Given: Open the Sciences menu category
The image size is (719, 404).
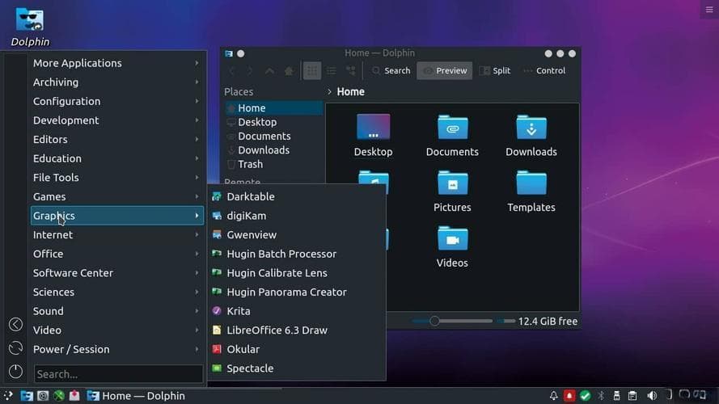Looking at the screenshot, I should [117, 292].
